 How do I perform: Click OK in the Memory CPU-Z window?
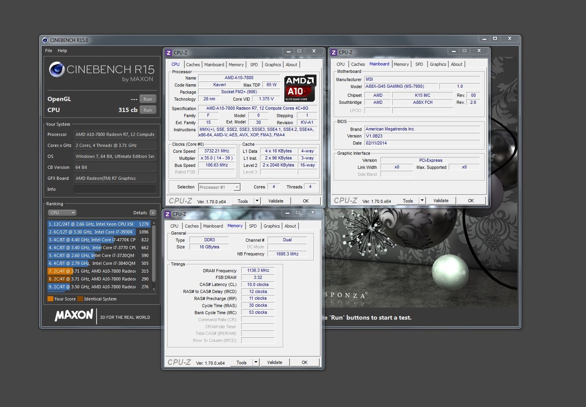point(305,362)
